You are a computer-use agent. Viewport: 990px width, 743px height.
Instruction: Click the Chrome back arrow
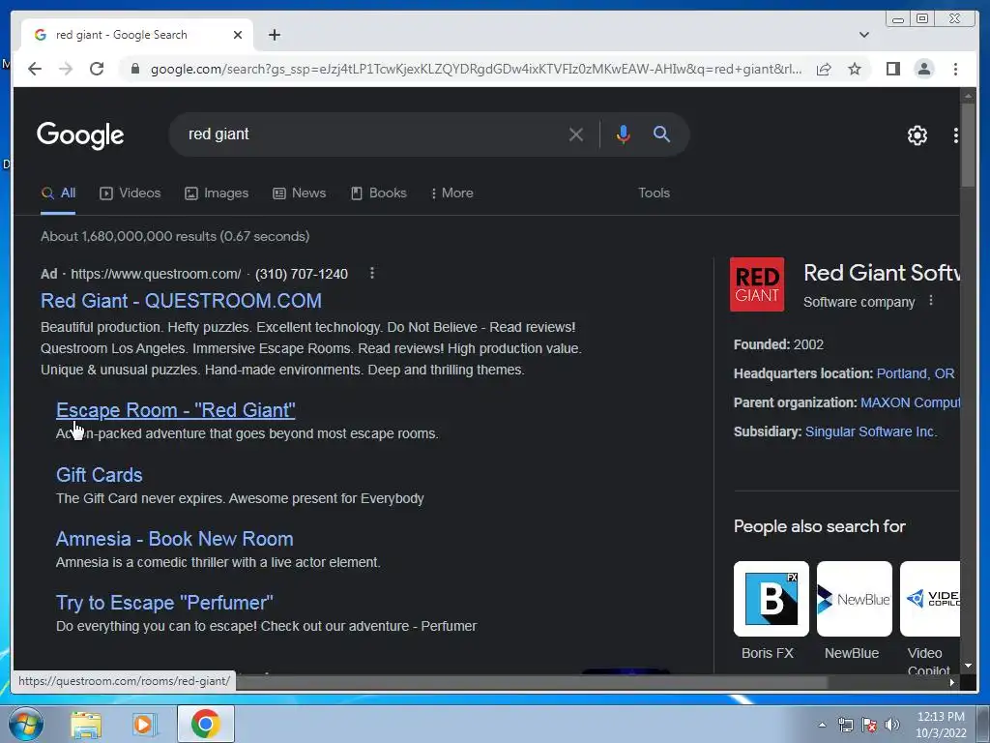(x=35, y=69)
